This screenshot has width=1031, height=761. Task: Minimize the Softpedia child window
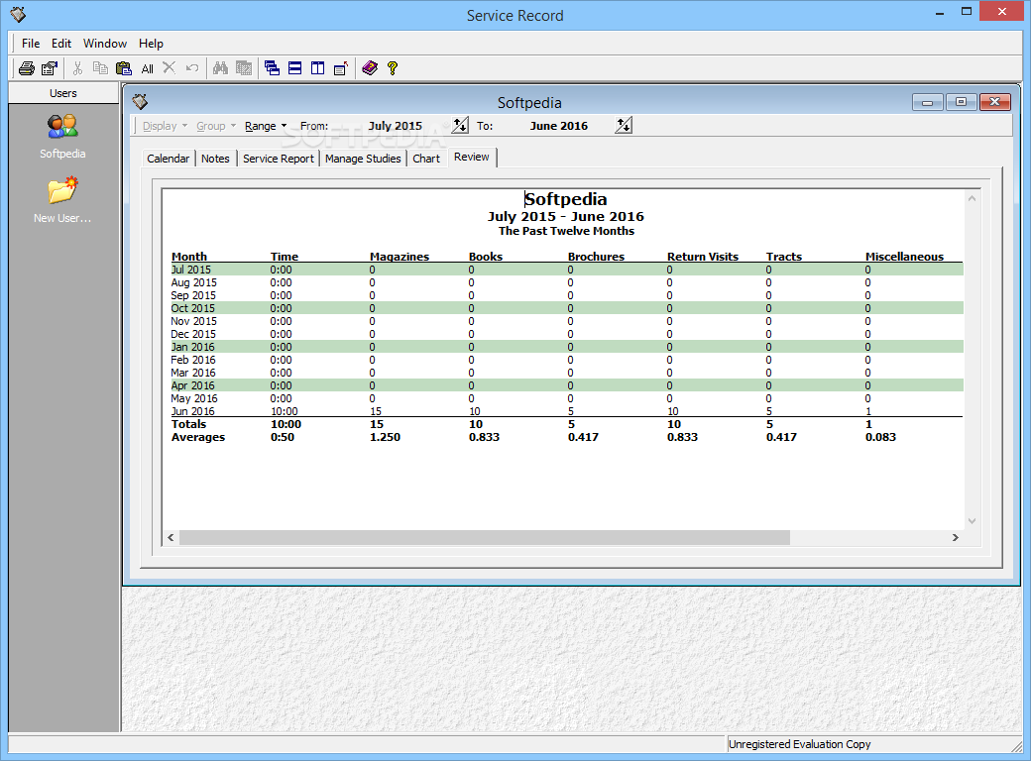click(927, 102)
